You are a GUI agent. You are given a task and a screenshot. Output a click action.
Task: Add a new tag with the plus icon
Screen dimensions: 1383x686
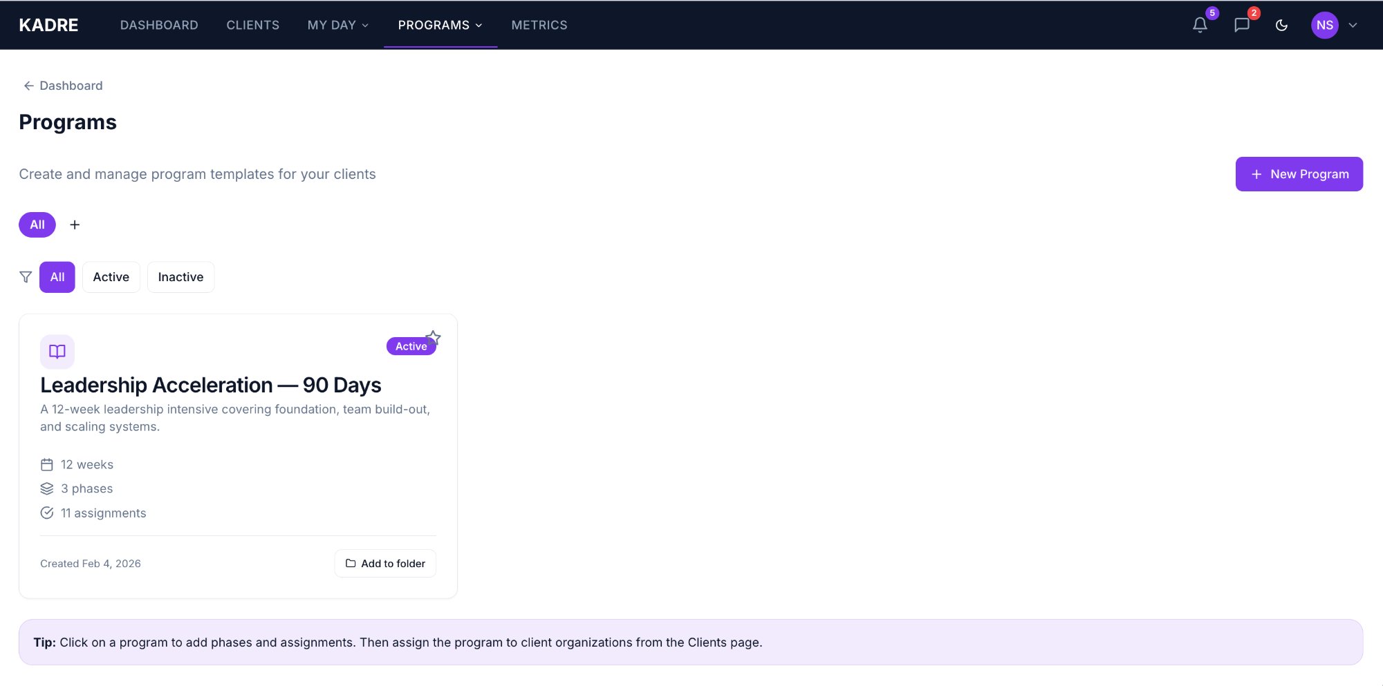coord(75,225)
